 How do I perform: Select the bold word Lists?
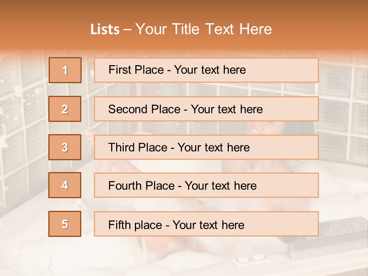(105, 30)
